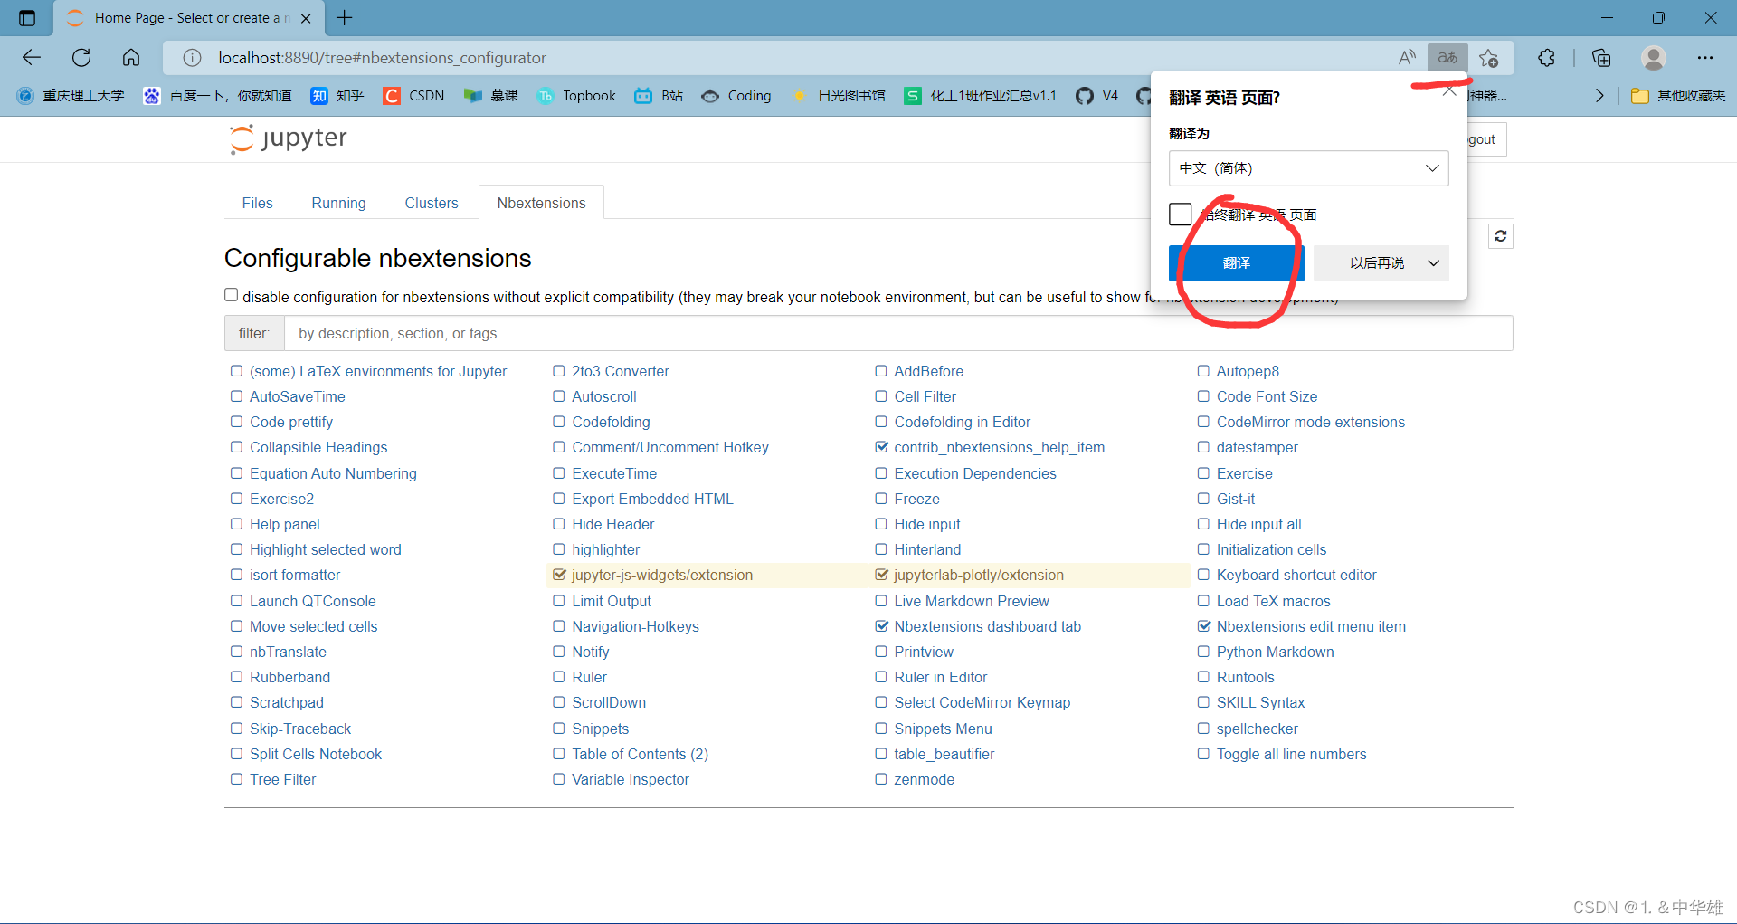Go to browser home icon

point(131,58)
